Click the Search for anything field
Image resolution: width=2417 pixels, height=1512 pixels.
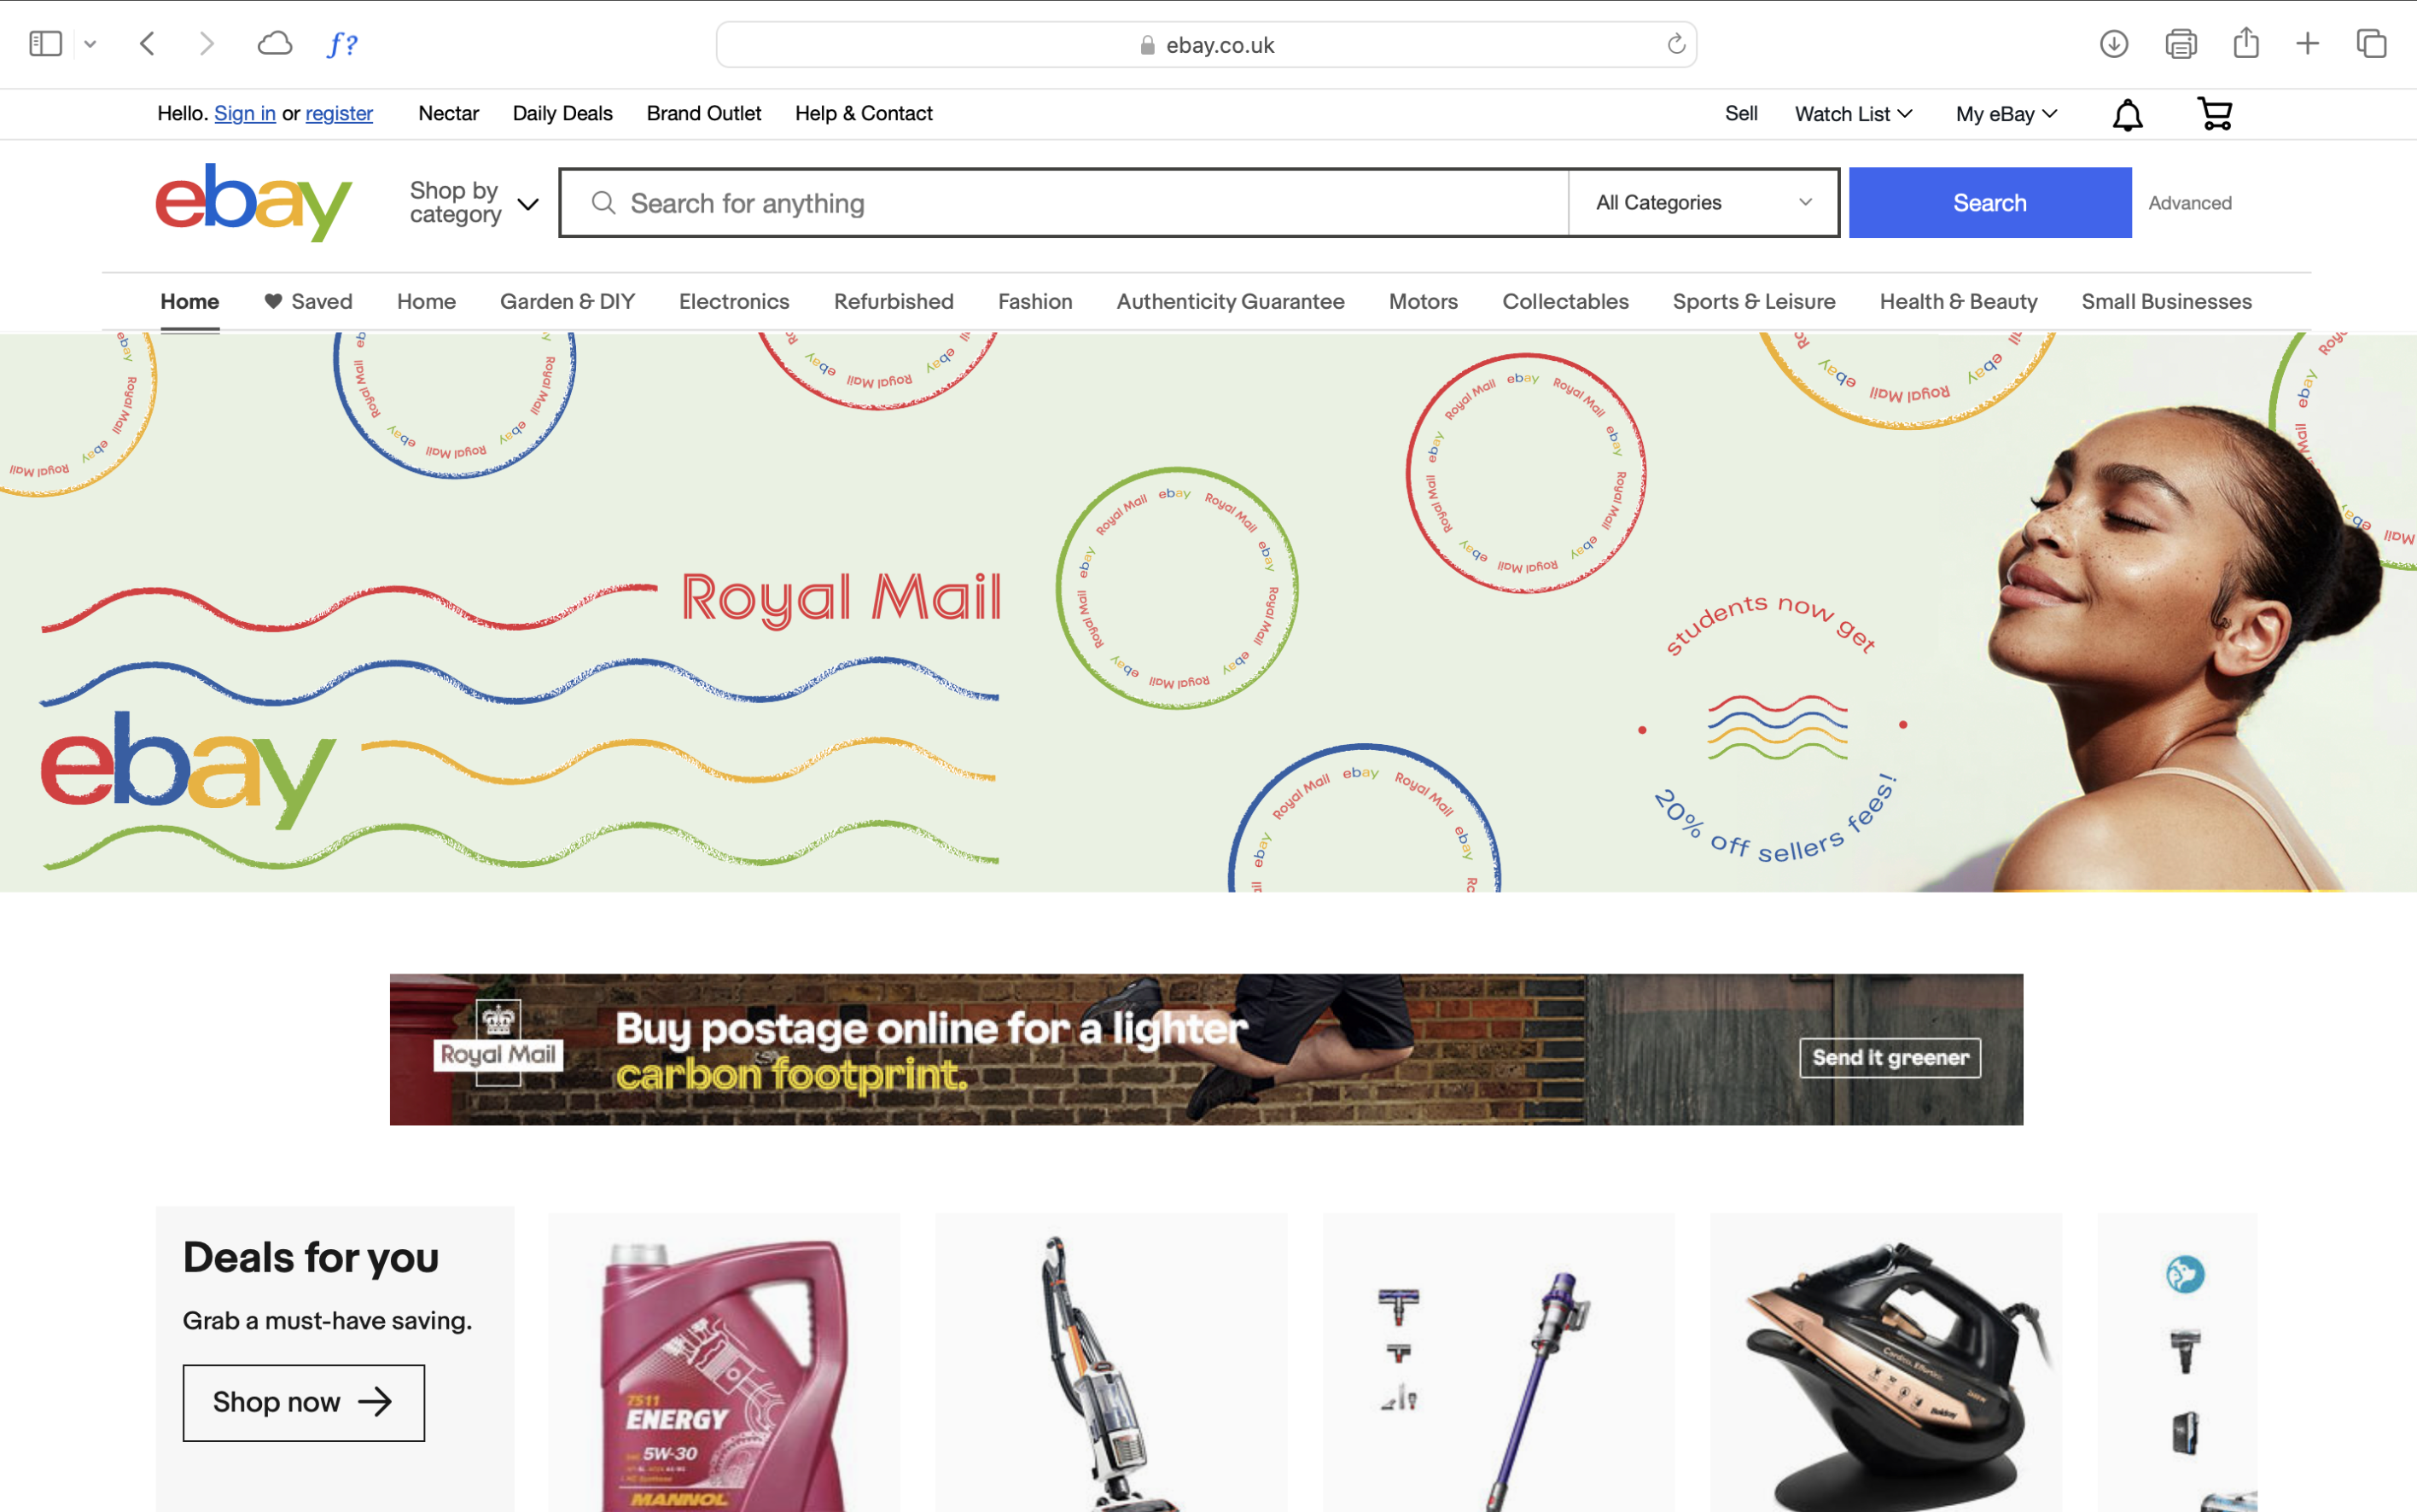point(1064,203)
